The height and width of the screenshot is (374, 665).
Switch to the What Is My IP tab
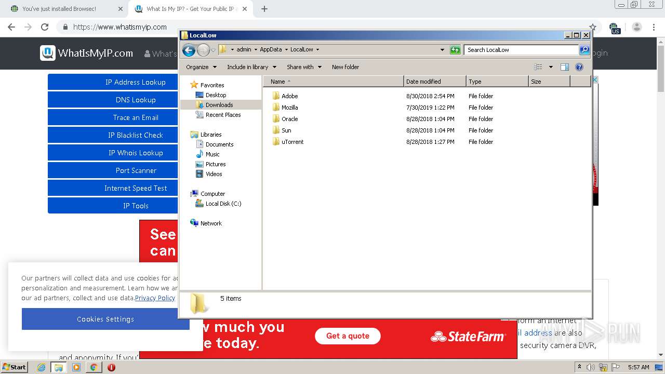pyautogui.click(x=190, y=9)
